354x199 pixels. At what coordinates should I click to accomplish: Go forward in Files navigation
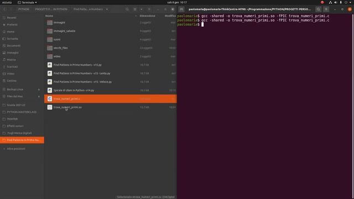11,9
